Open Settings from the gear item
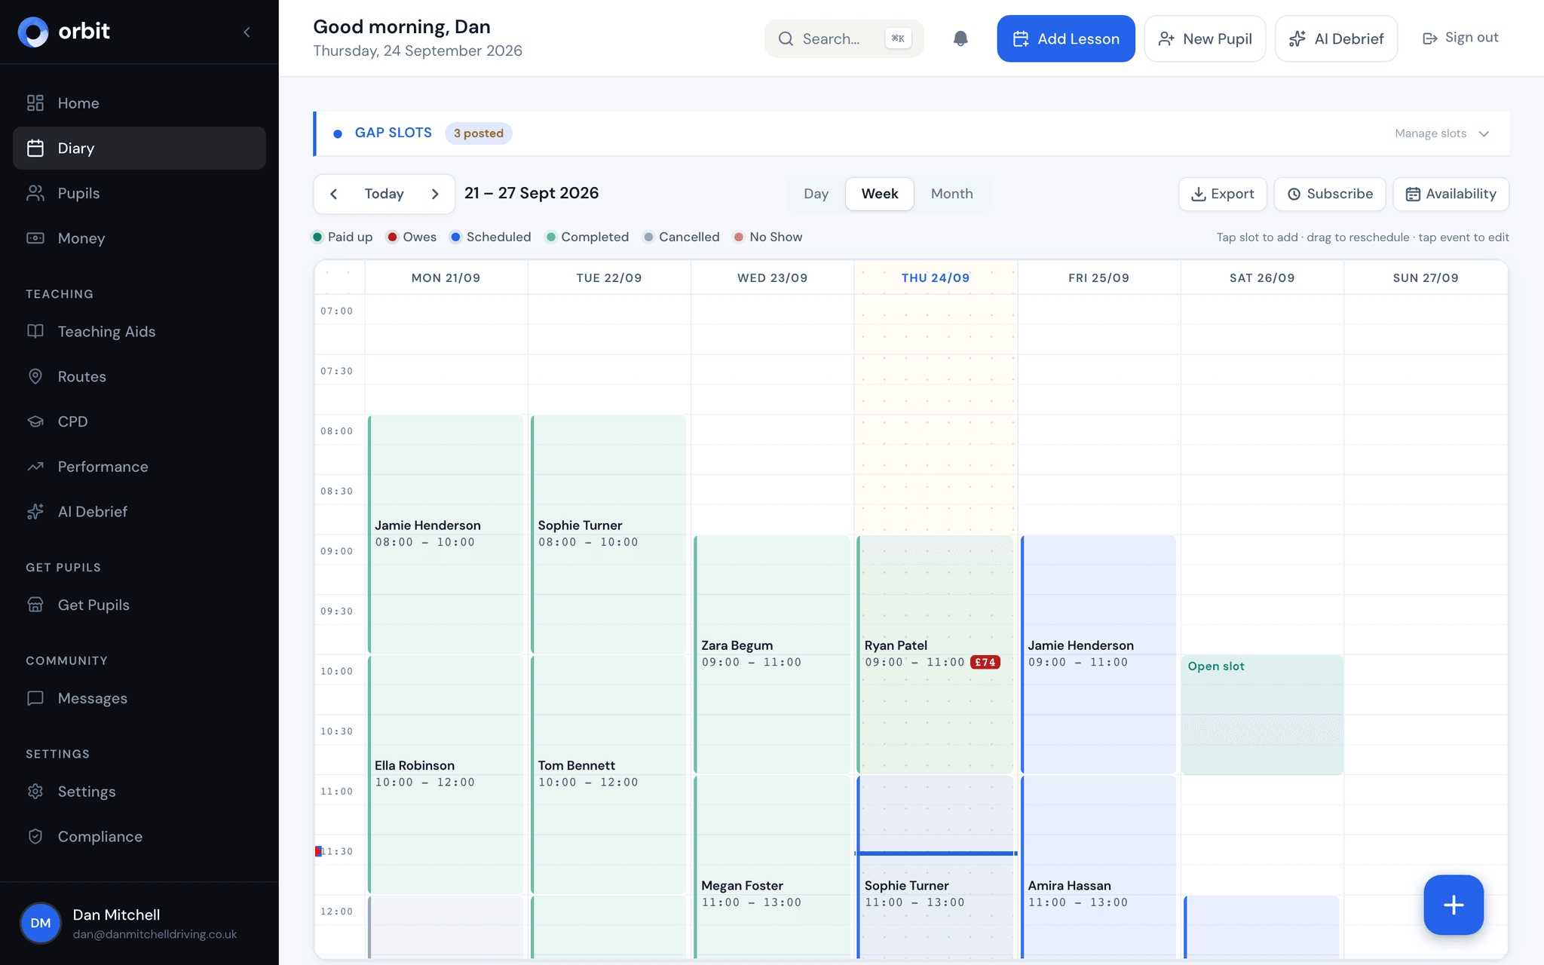The width and height of the screenshot is (1544, 965). 139,792
